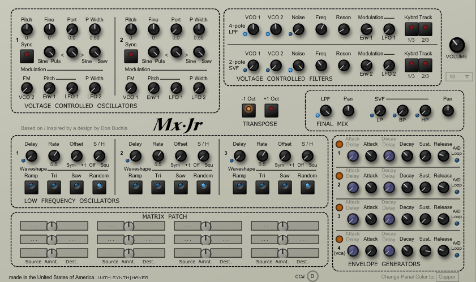
Task: Click LFO 2 Delay knob
Action: tap(135, 156)
